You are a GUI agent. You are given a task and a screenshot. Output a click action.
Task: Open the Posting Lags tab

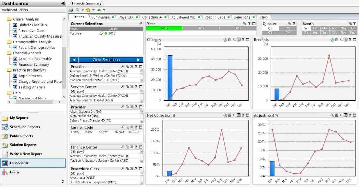[x=214, y=17]
